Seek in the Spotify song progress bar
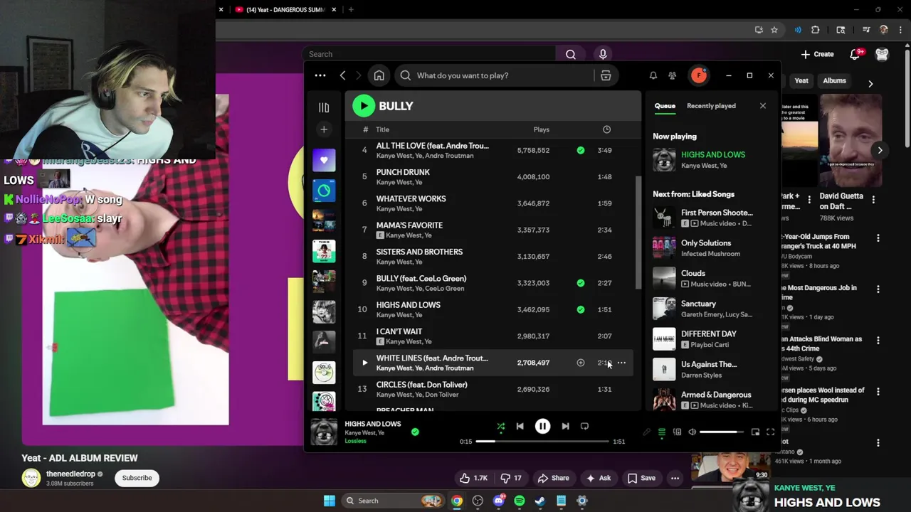The image size is (911, 512). 542,442
